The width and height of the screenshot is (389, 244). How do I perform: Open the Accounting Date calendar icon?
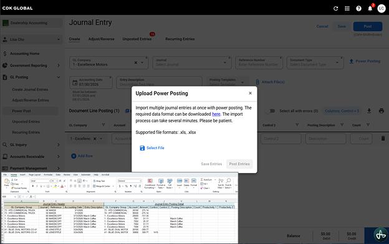point(75,83)
